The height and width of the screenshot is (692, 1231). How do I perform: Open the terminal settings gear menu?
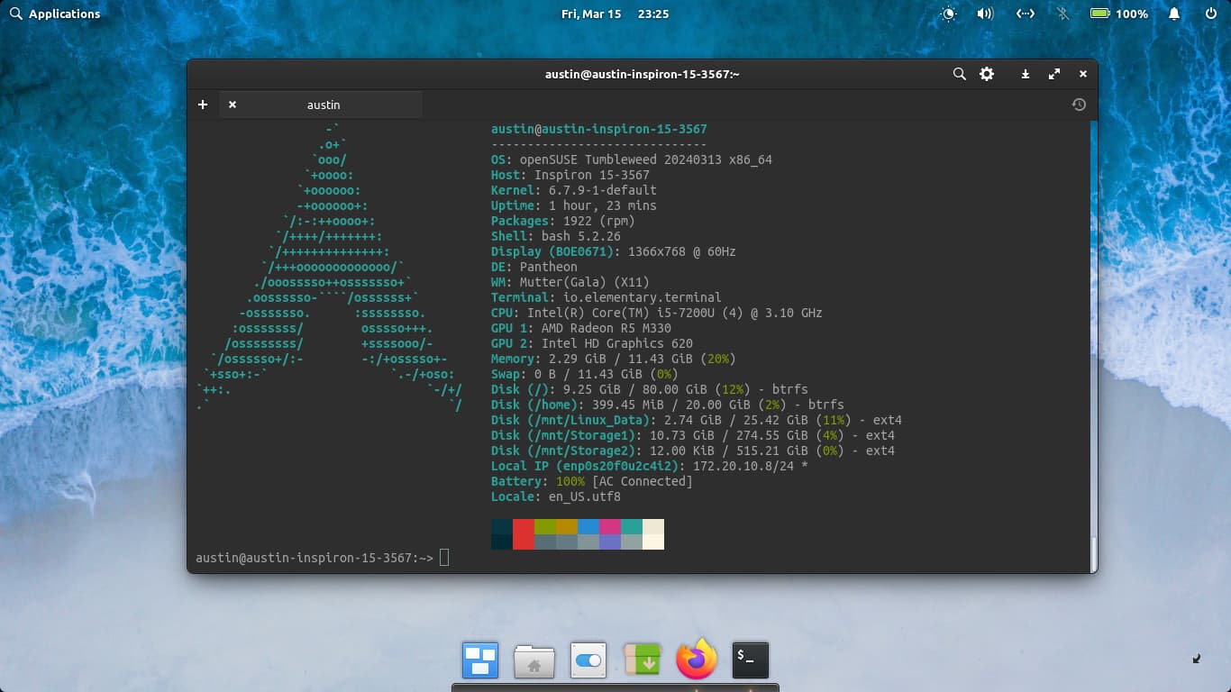pyautogui.click(x=987, y=74)
